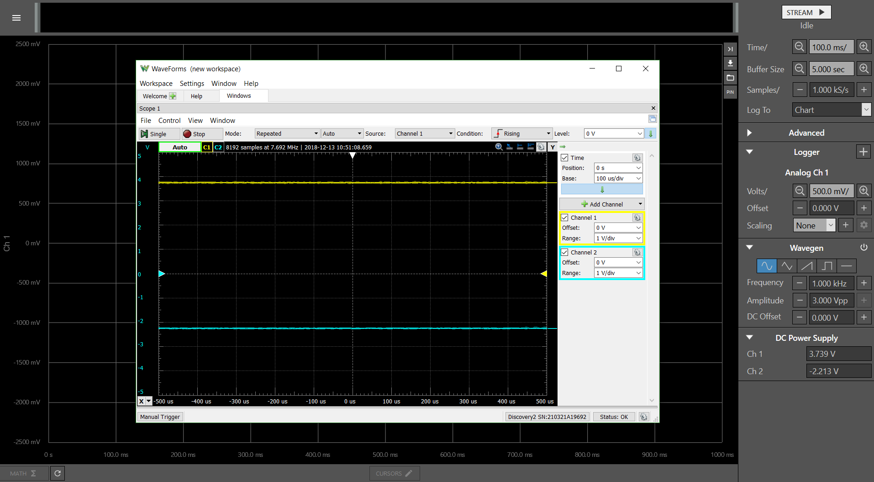Select the sine waveform in Wavegen
The image size is (874, 482).
coord(767,266)
